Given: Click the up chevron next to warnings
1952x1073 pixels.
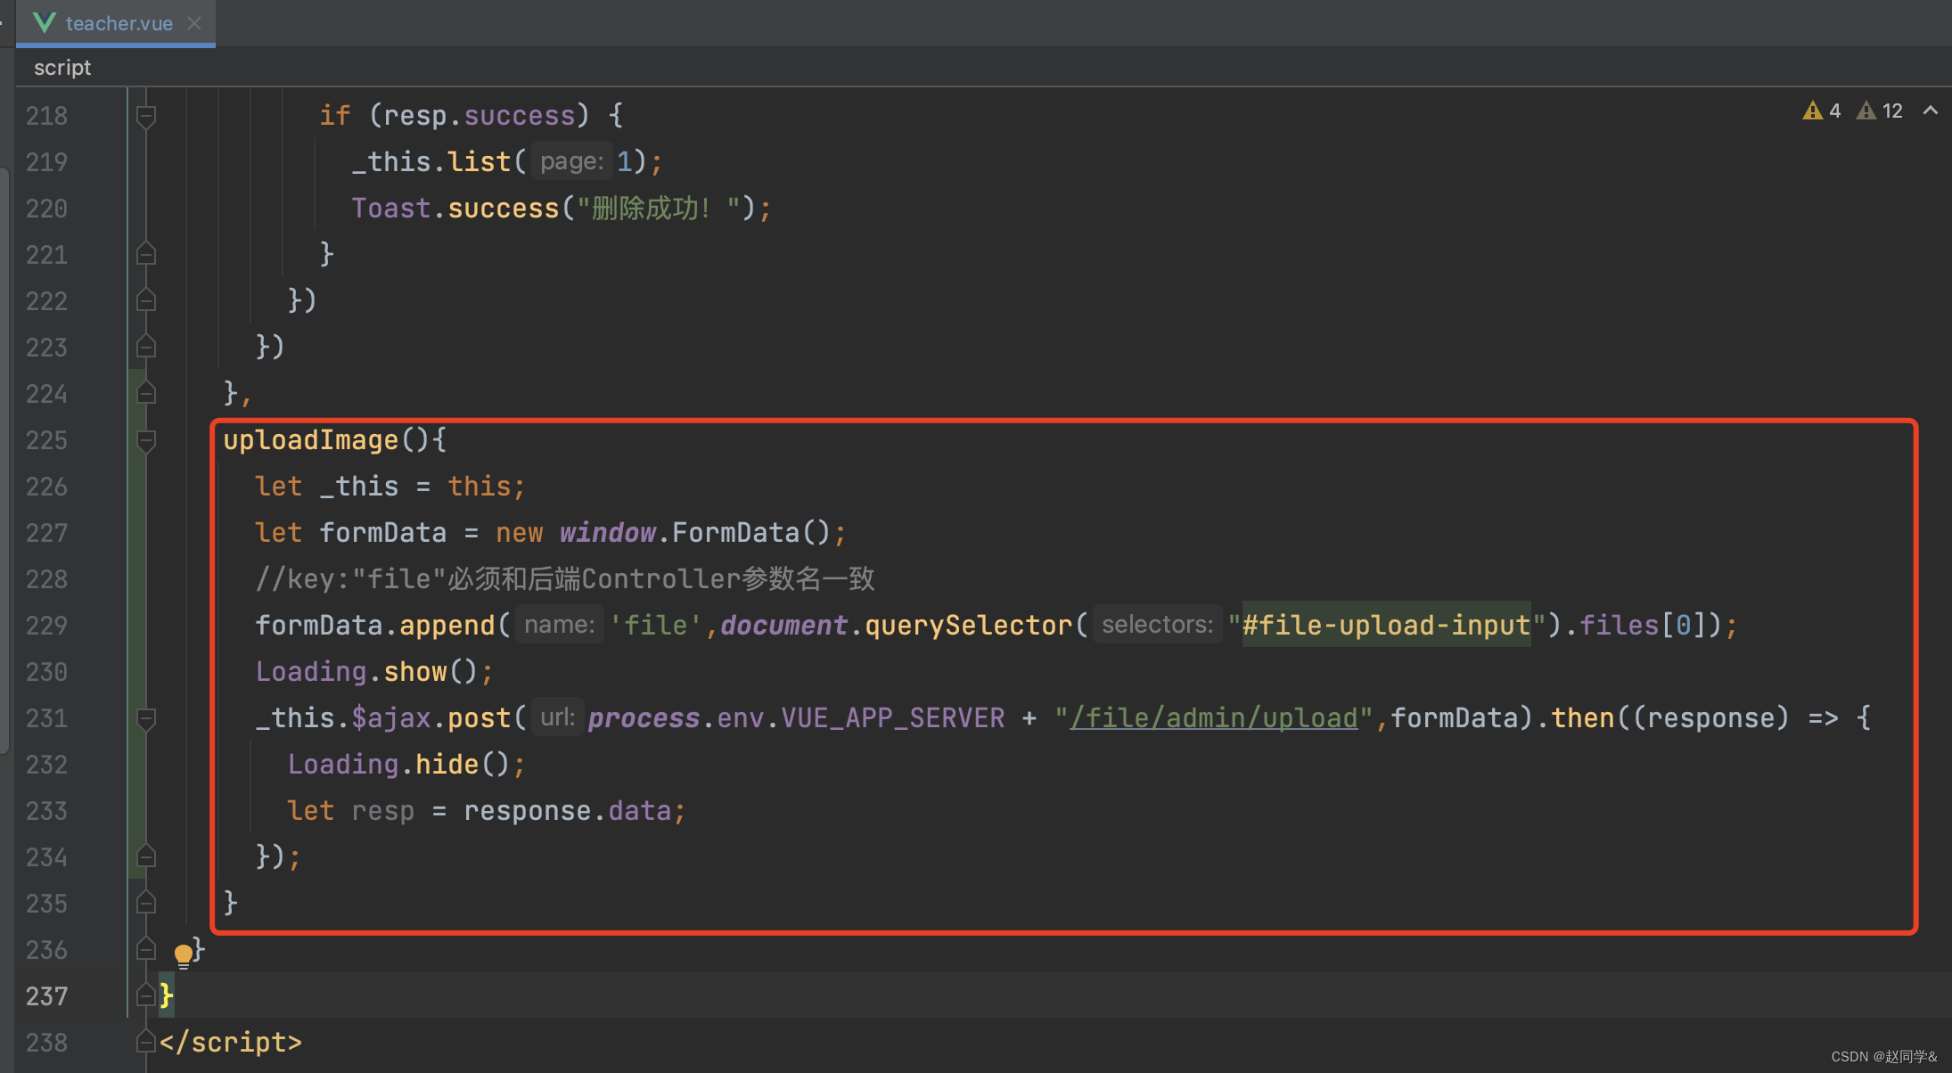Looking at the screenshot, I should tap(1931, 111).
